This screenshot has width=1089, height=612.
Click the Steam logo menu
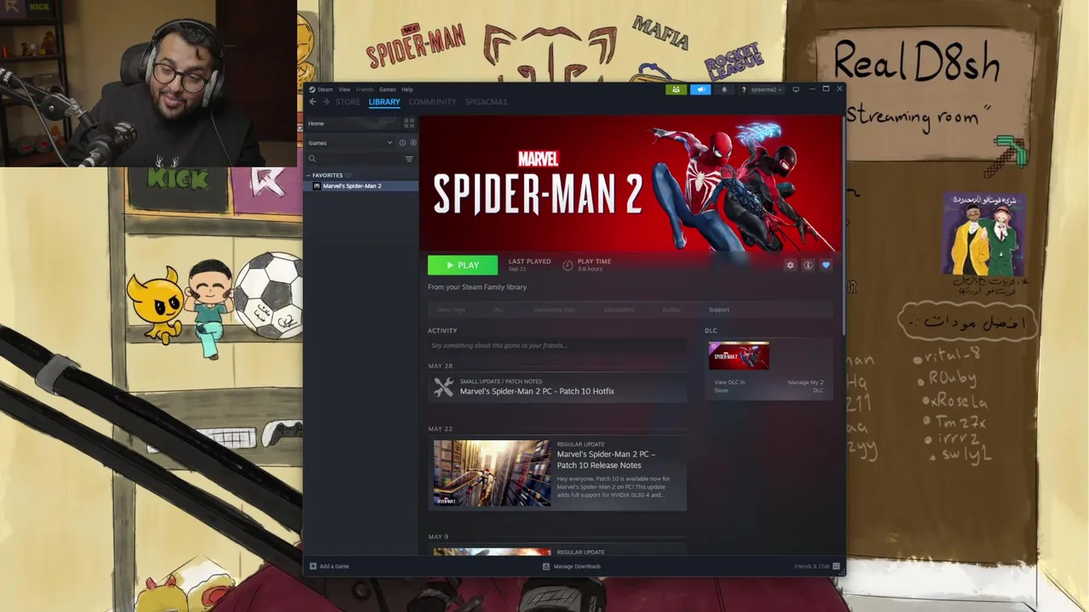point(322,89)
